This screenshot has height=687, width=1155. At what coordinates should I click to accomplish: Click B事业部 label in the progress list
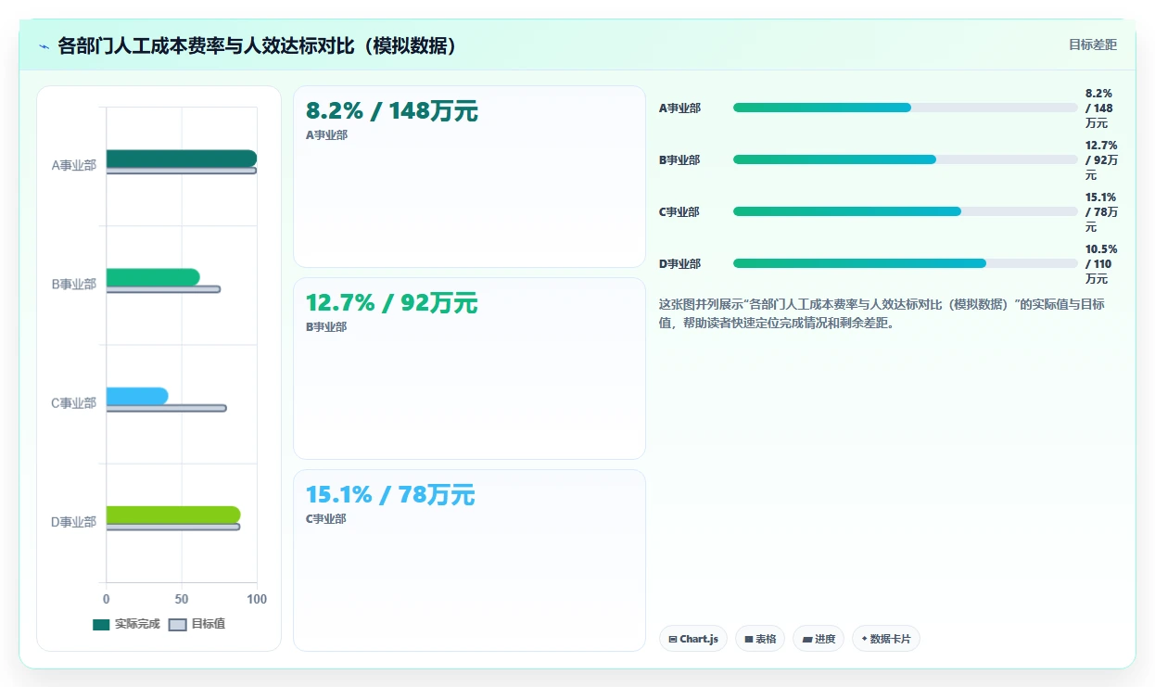pos(679,159)
